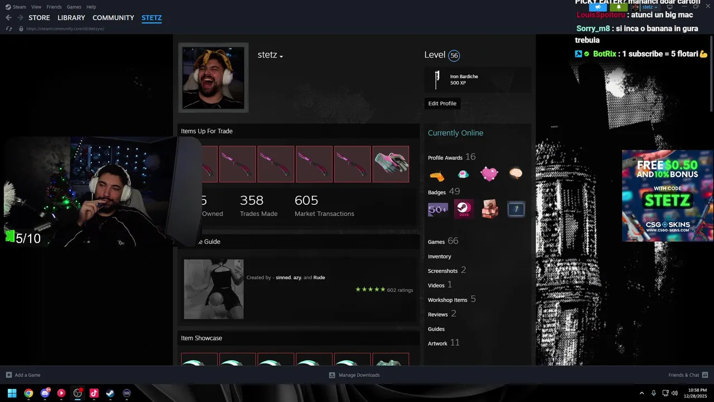Click guide author sinned

pyautogui.click(x=283, y=277)
